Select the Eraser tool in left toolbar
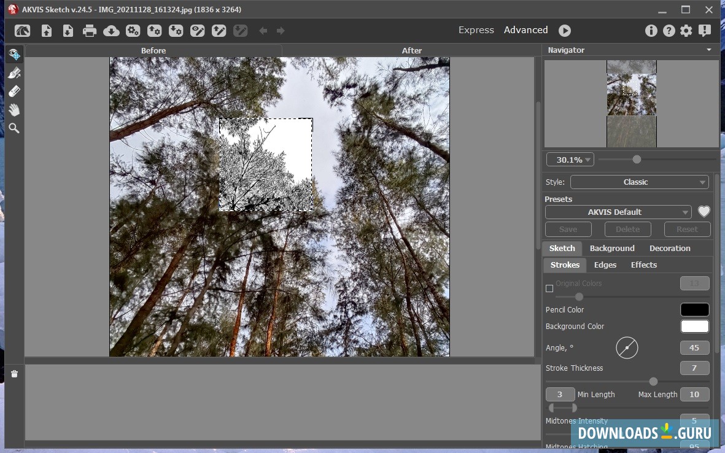 (14, 91)
